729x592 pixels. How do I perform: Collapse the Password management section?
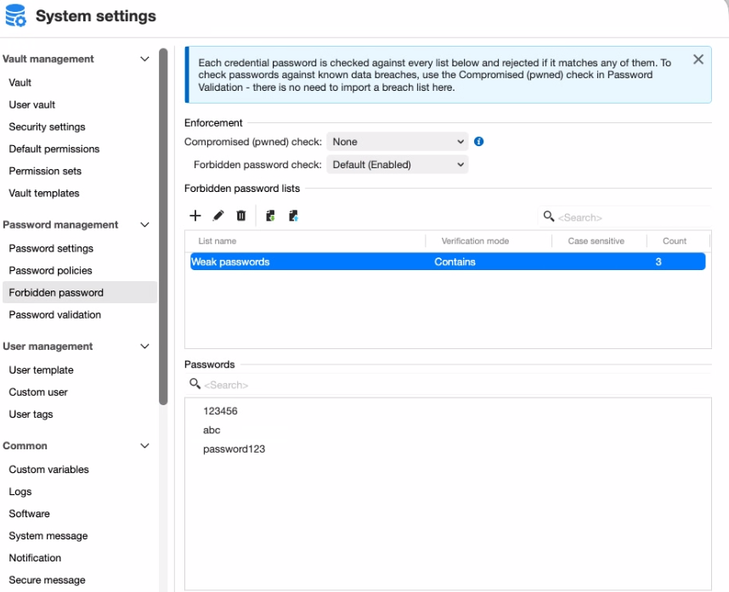pyautogui.click(x=145, y=225)
